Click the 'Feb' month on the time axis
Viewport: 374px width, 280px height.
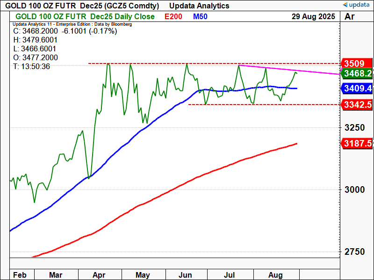point(20,275)
